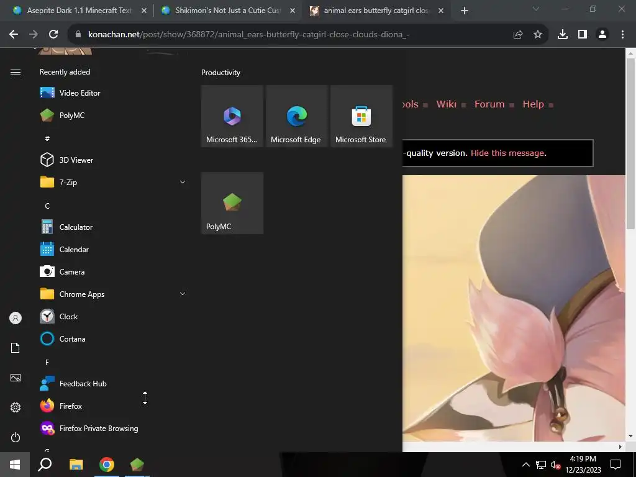Image resolution: width=636 pixels, height=477 pixels.
Task: Launch the PolyMC pinned tile
Action: click(232, 203)
